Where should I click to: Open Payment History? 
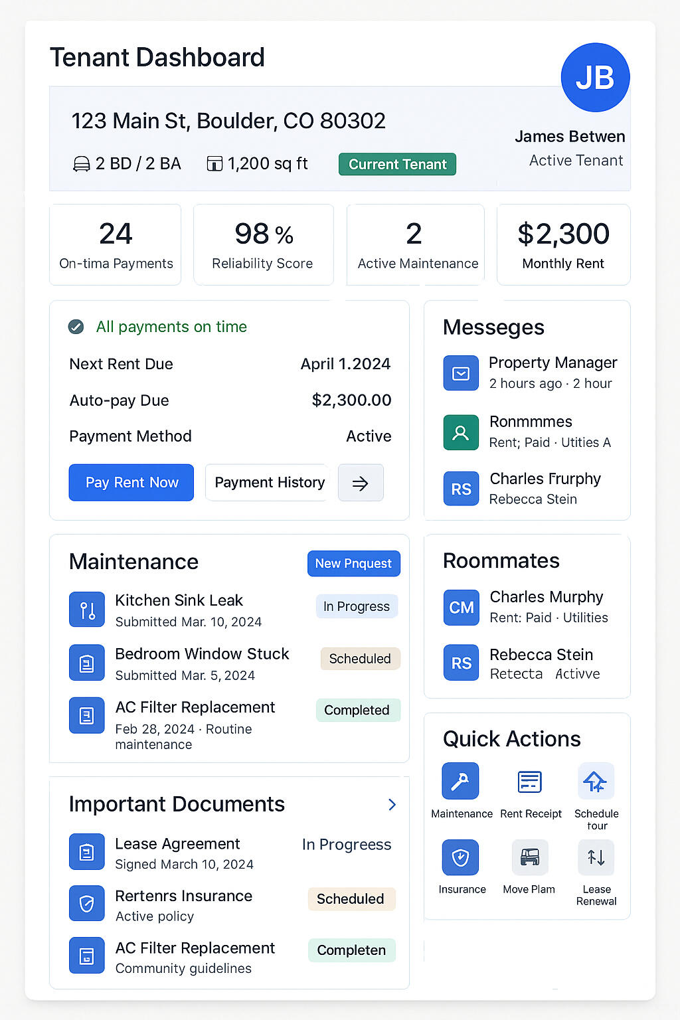[x=270, y=483]
